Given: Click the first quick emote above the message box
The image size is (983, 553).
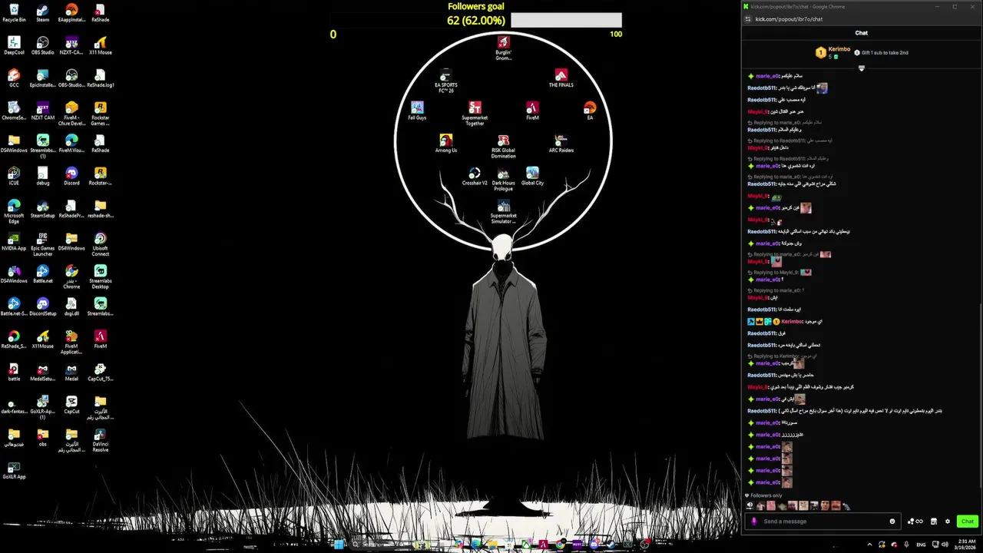Looking at the screenshot, I should tap(750, 505).
